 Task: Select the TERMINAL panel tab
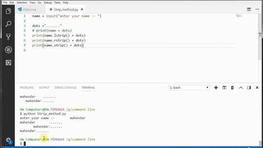tap(88, 88)
